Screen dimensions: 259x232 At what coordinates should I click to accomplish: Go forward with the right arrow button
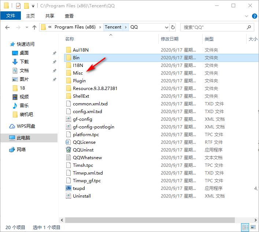coord(18,27)
